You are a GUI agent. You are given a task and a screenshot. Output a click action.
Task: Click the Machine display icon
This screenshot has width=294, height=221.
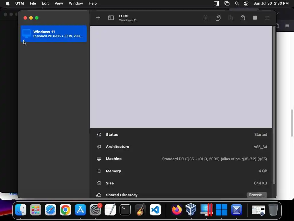[99, 159]
